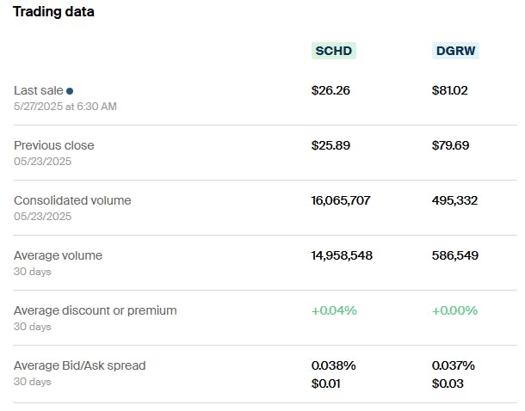Click the Previous close label
525x411 pixels.
click(54, 145)
